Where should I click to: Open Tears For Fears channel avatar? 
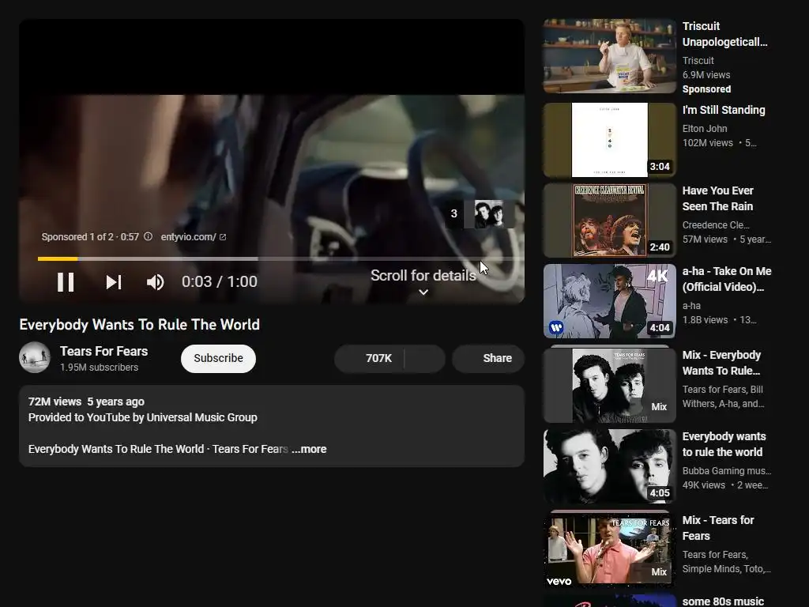pyautogui.click(x=35, y=357)
